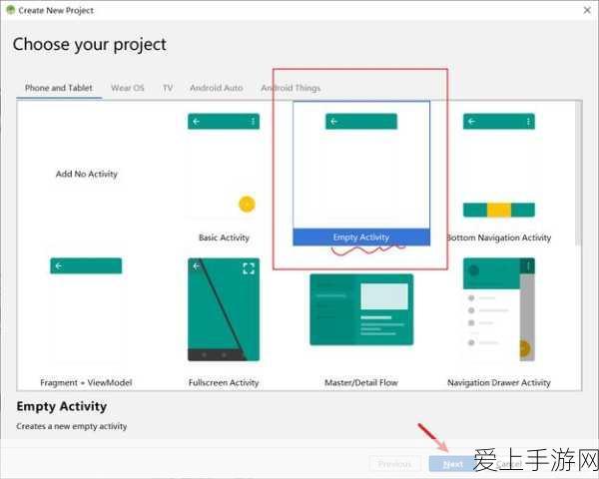Click the Previous button
Image resolution: width=599 pixels, height=479 pixels.
click(395, 464)
